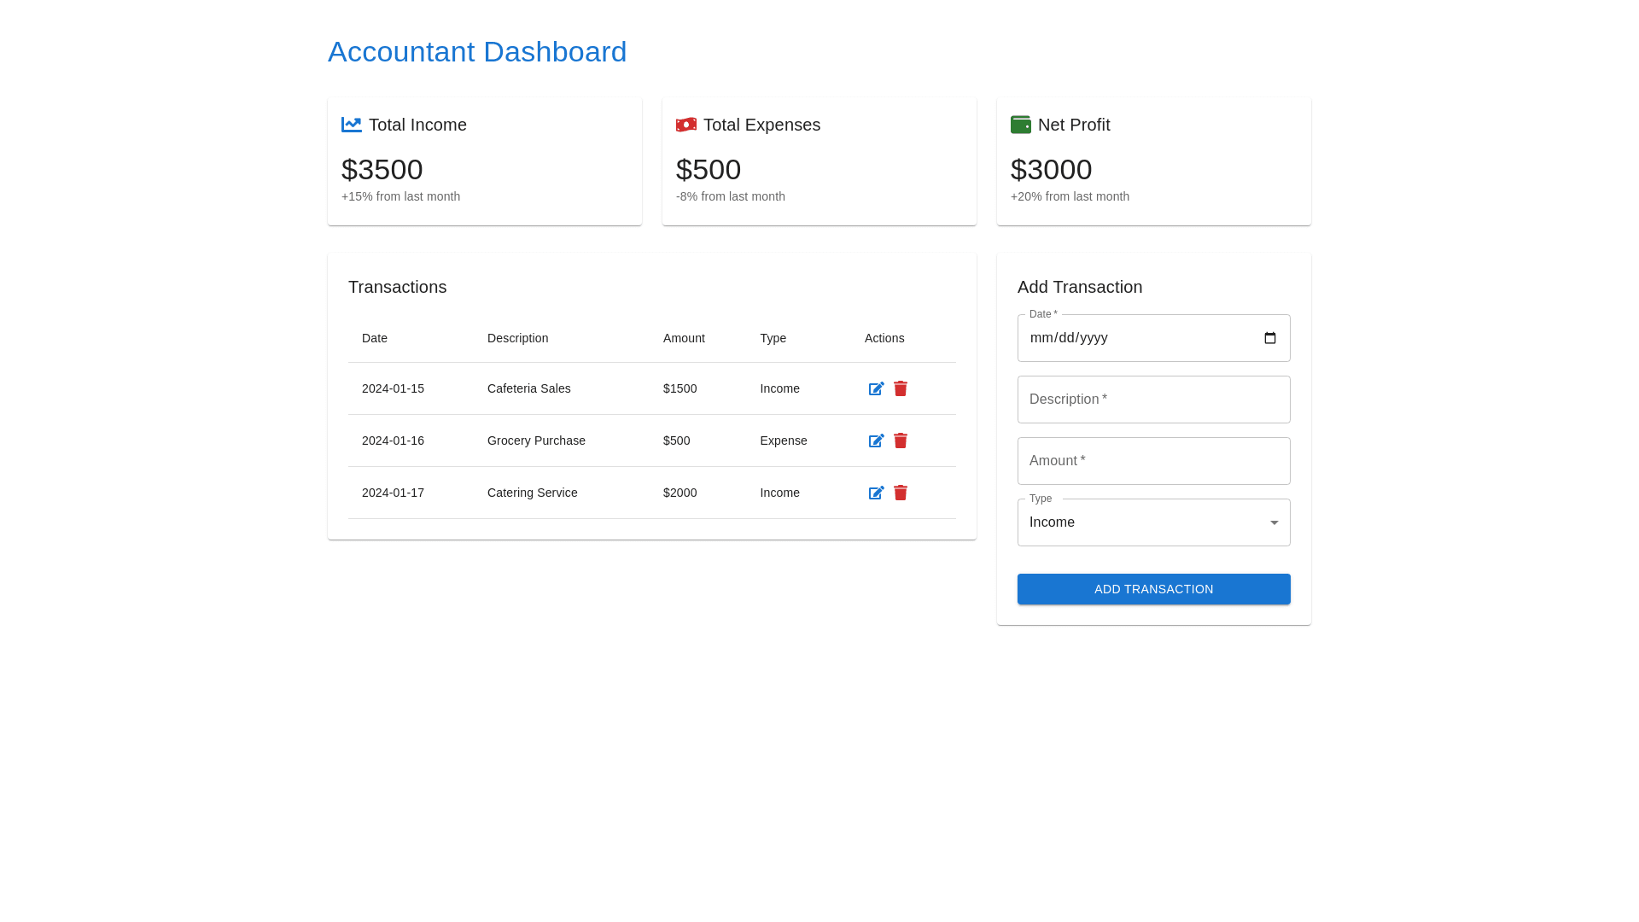1639x922 pixels.
Task: Open the date picker calendar icon
Action: (x=1270, y=338)
